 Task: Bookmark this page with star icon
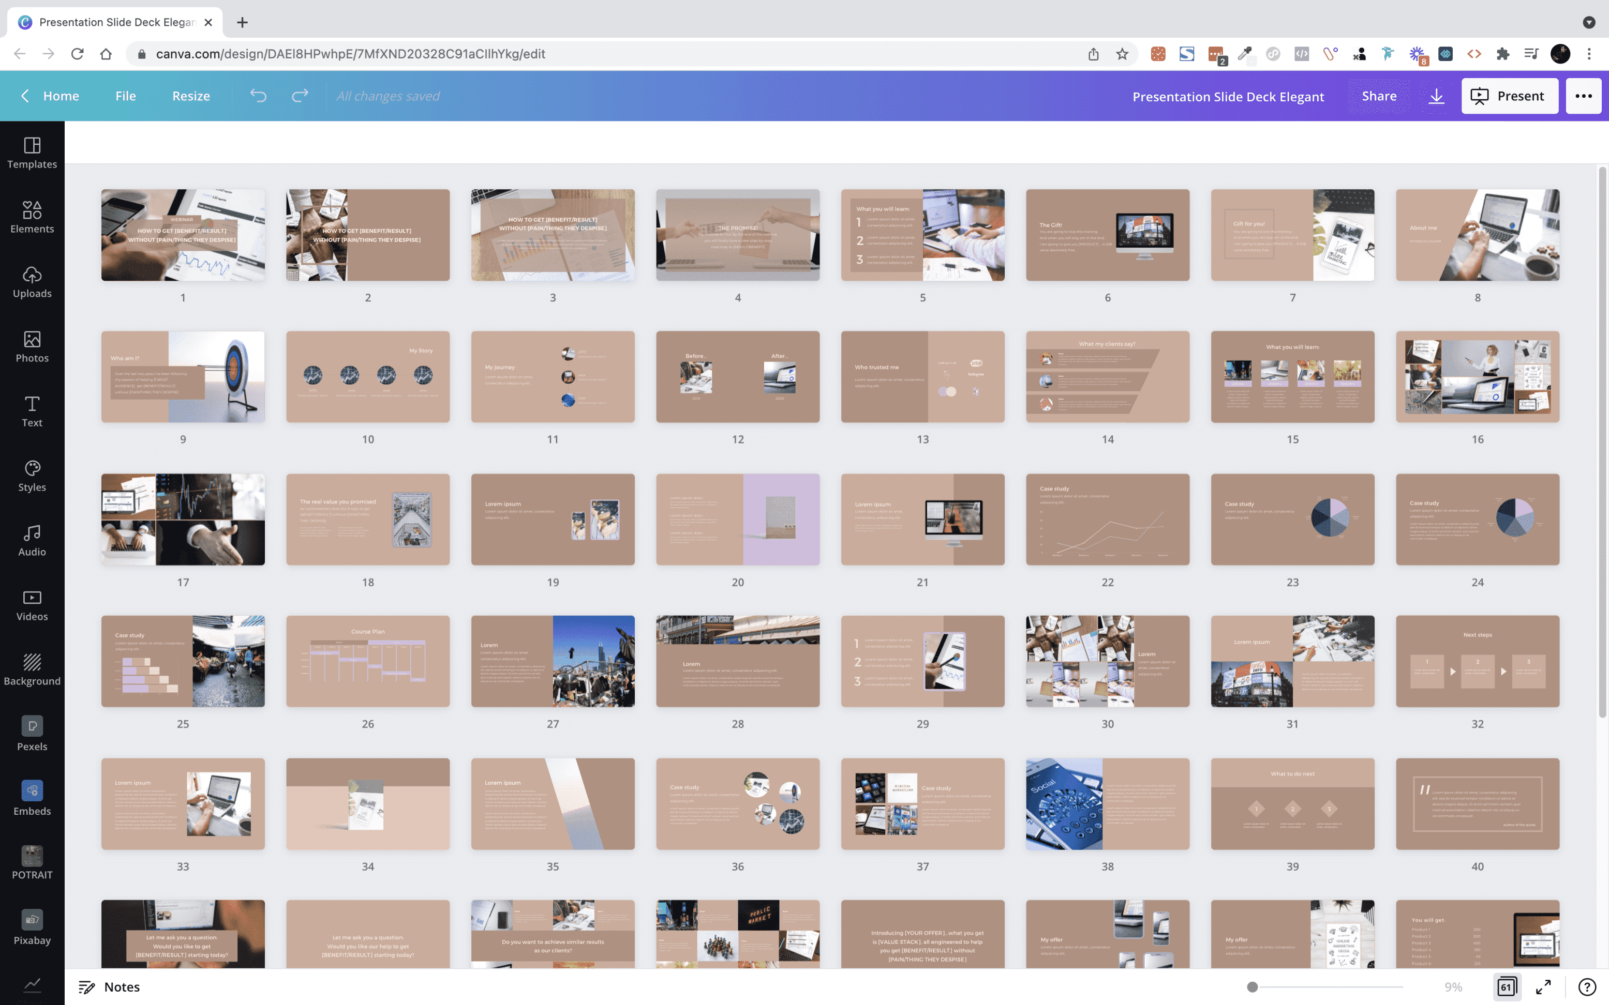coord(1122,54)
